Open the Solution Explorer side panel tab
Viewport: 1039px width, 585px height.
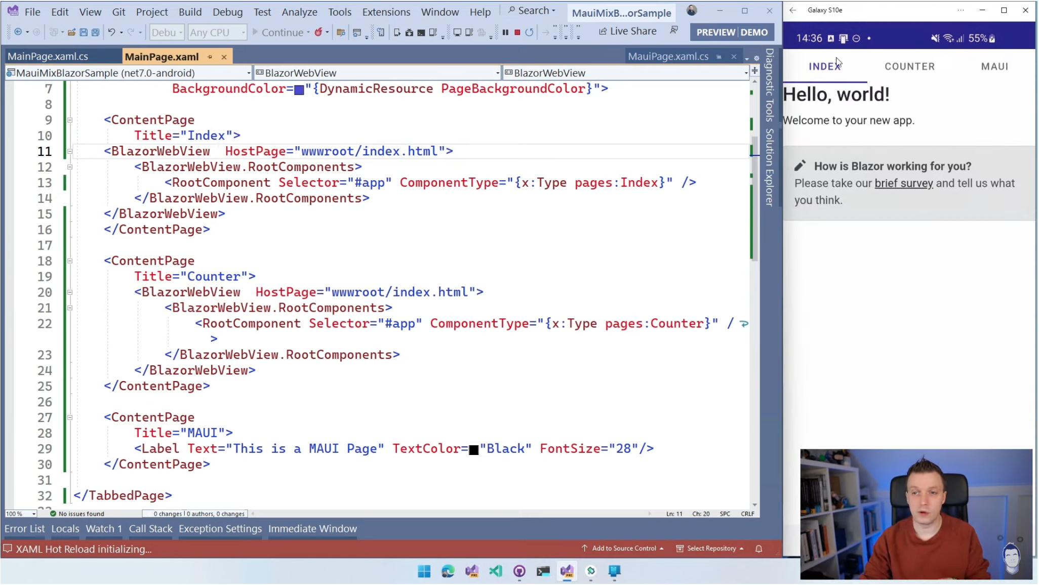click(770, 168)
